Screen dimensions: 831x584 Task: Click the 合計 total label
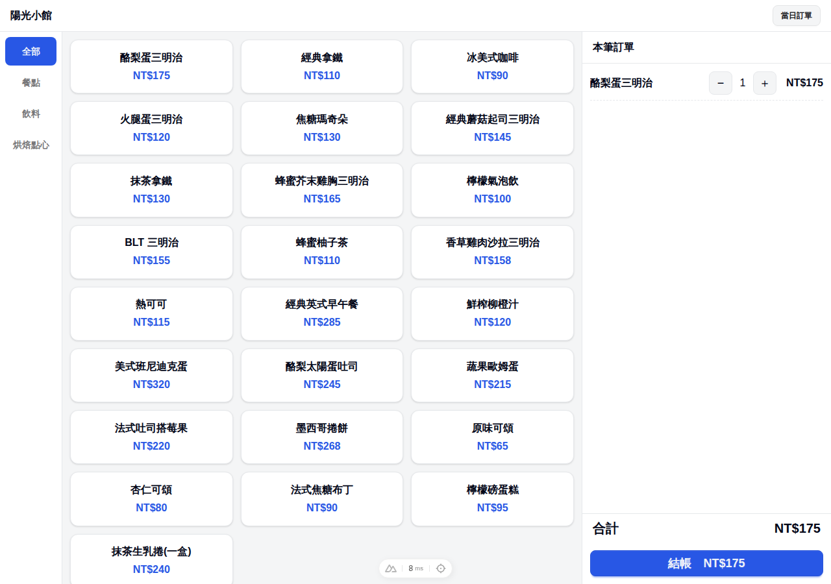(x=606, y=529)
